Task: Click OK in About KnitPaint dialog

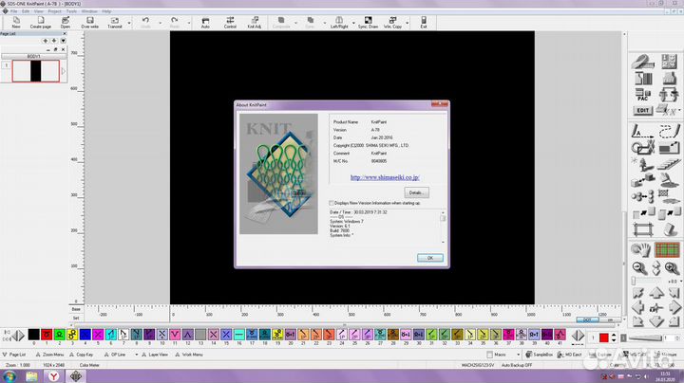Action: click(430, 258)
